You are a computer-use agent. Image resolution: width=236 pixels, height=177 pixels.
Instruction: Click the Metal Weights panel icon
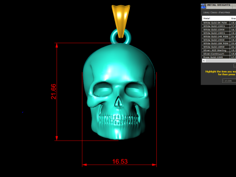pyautogui.click(x=203, y=6)
